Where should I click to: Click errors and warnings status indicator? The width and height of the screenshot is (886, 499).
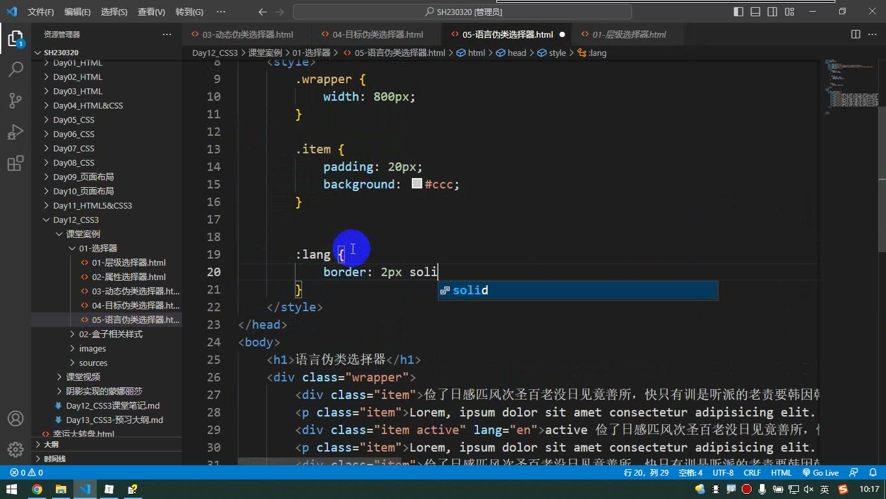click(27, 473)
